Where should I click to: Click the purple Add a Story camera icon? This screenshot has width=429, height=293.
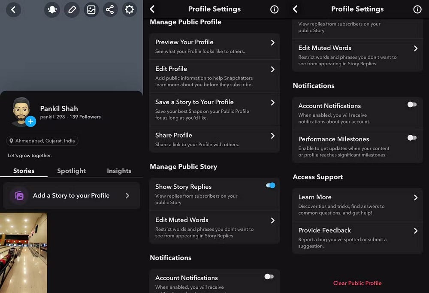tap(19, 196)
